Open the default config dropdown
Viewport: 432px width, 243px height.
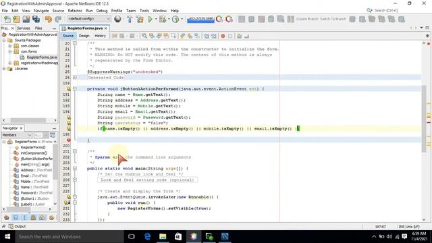(x=88, y=19)
